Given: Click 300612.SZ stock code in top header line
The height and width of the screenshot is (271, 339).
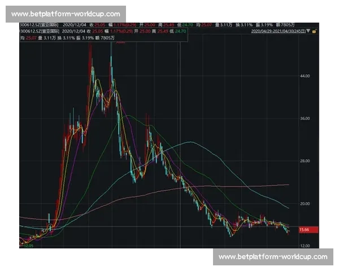Looking at the screenshot, I should [29, 25].
